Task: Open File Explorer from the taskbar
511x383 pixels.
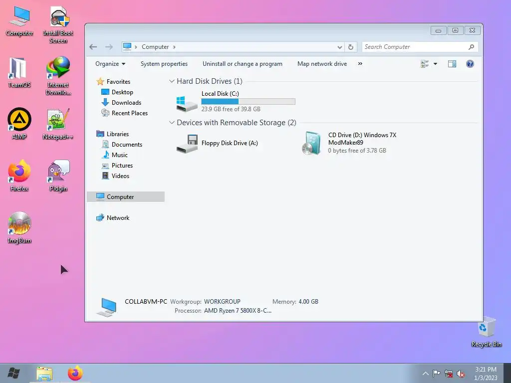Action: tap(44, 374)
